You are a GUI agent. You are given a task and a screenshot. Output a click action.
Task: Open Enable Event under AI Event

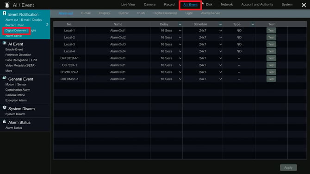14,50
